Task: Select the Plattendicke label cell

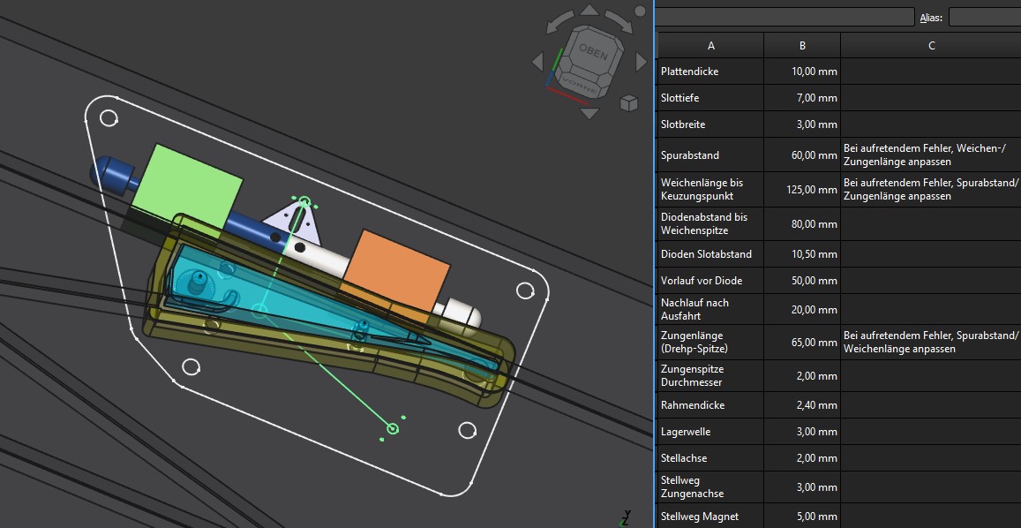Action: 711,72
